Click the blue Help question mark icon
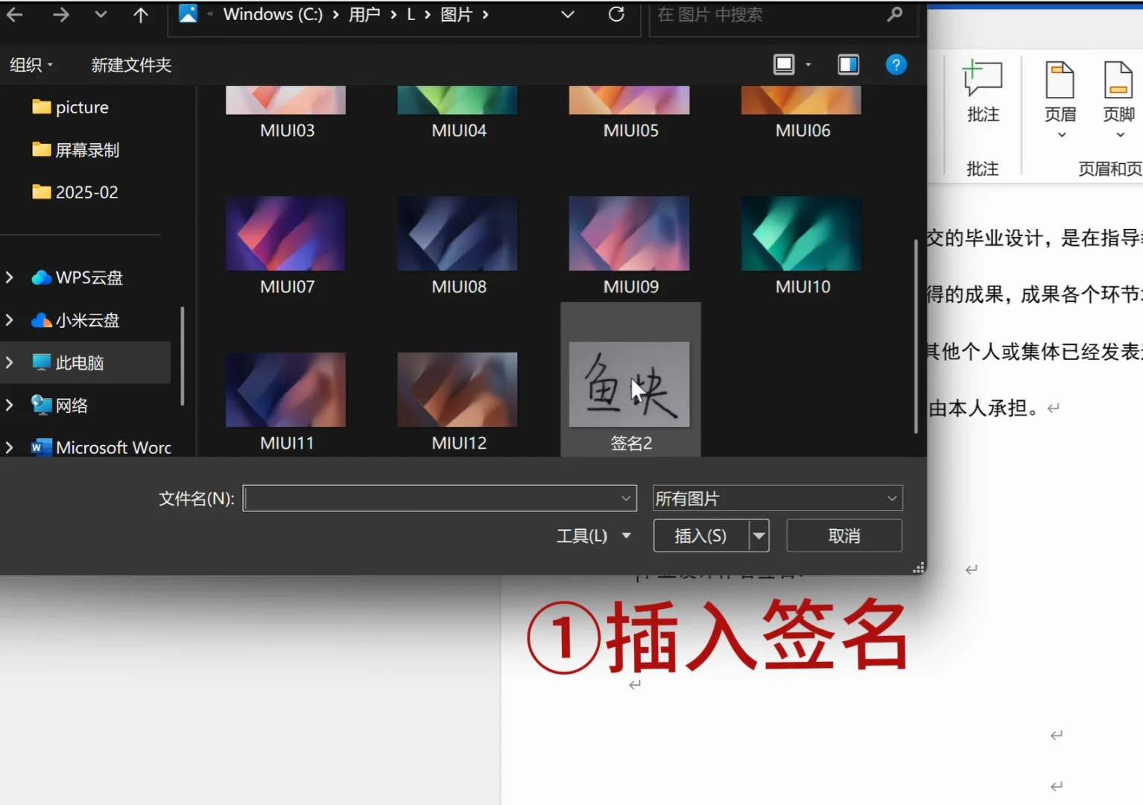 (896, 65)
